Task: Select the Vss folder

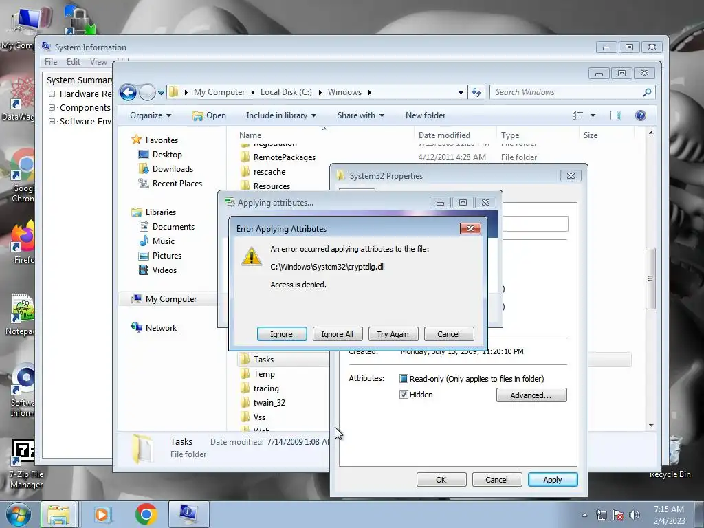Action: point(253,417)
